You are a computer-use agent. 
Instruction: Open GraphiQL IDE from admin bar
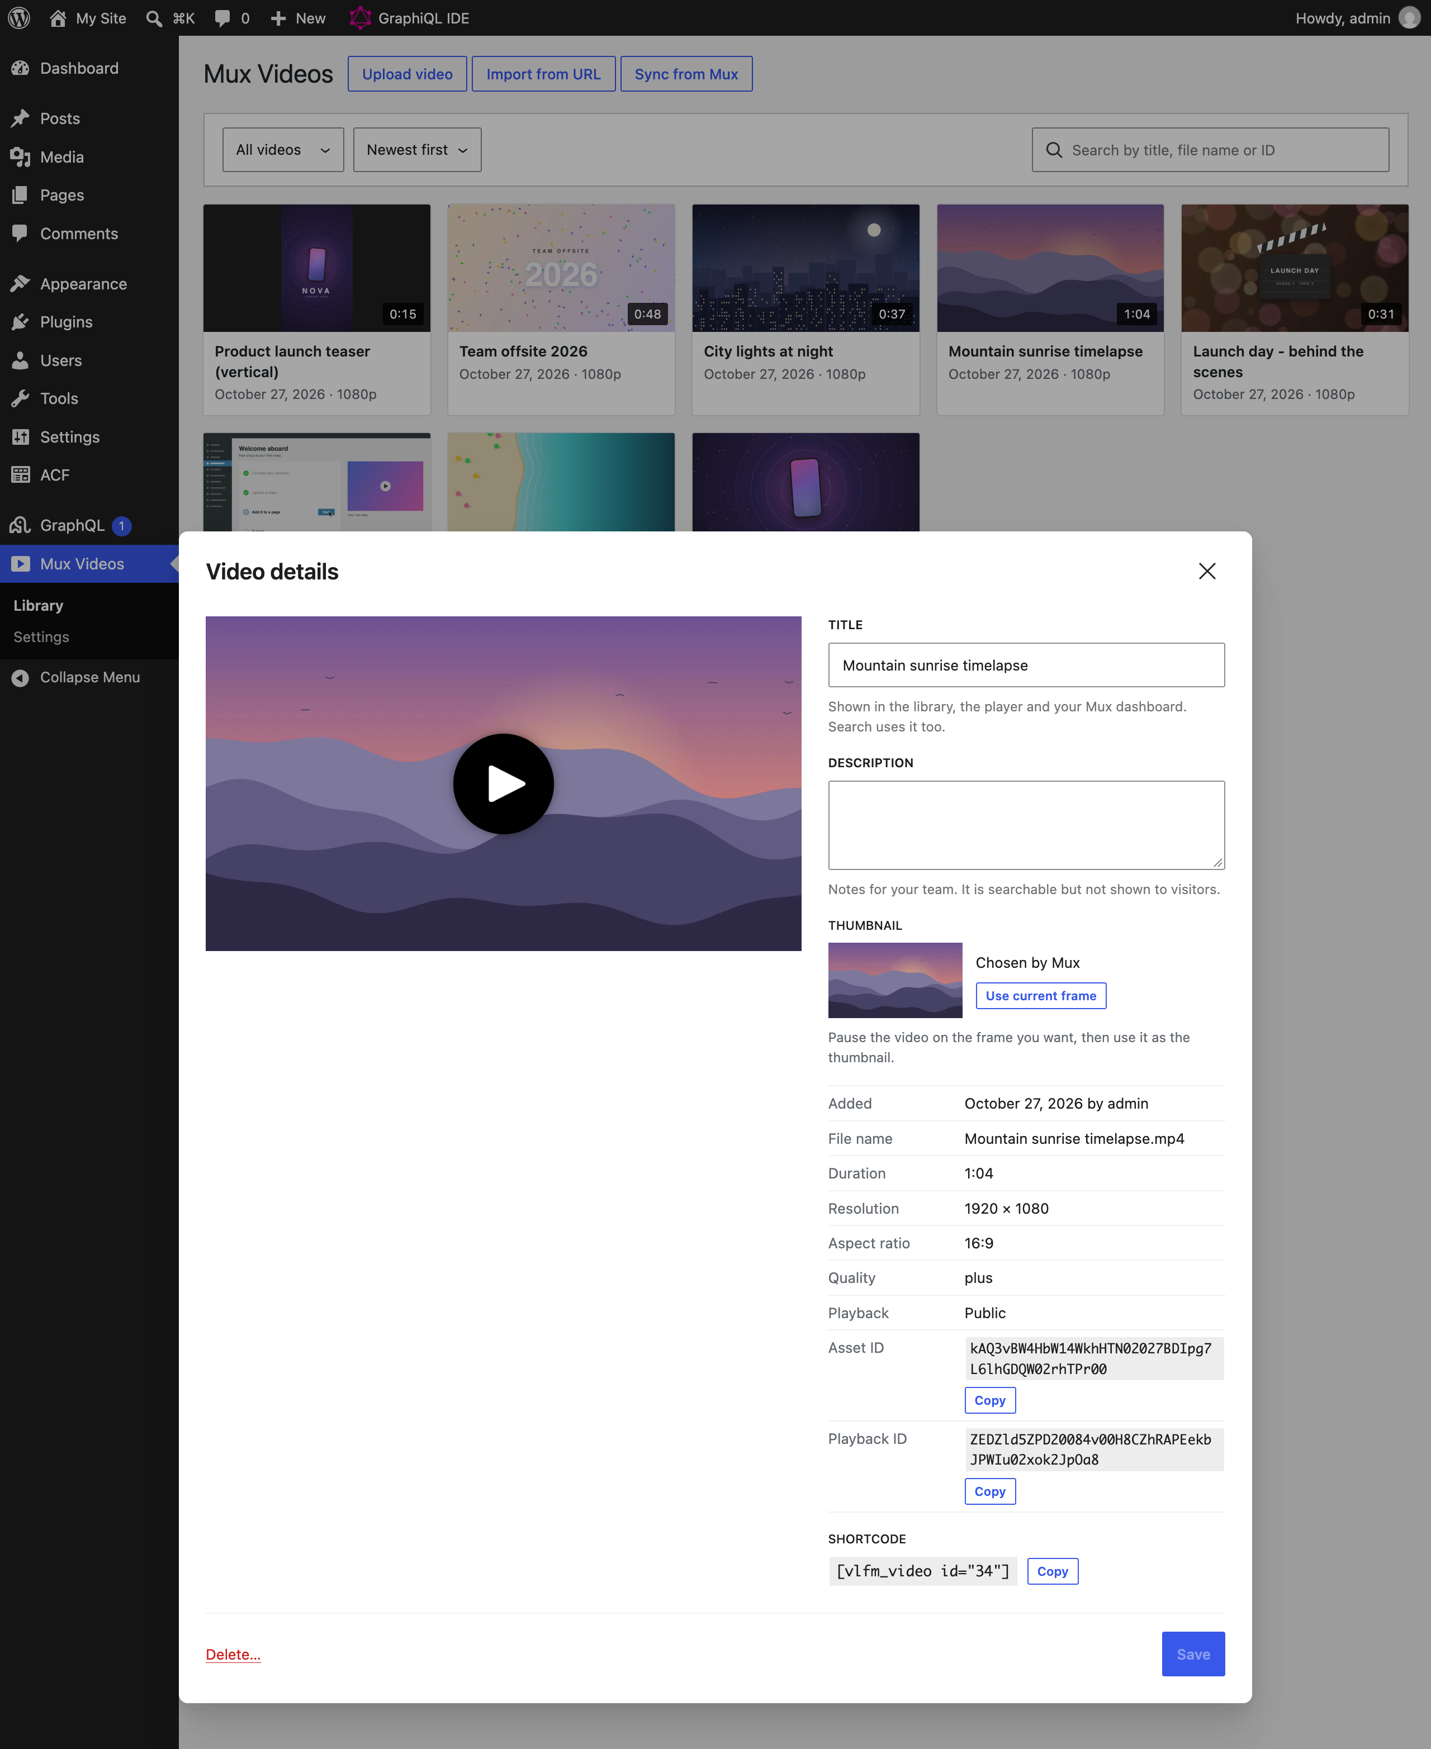pyautogui.click(x=409, y=18)
